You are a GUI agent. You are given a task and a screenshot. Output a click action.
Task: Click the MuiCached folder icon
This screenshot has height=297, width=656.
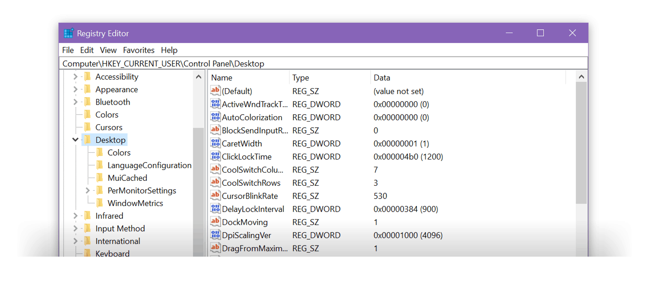100,178
